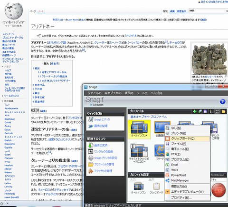Image resolution: width=228 pixels, height=207 pixels.
Task: Choose MindManager output option
Action: (188, 180)
